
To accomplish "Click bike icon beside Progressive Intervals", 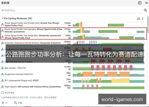I will tap(2, 74).
